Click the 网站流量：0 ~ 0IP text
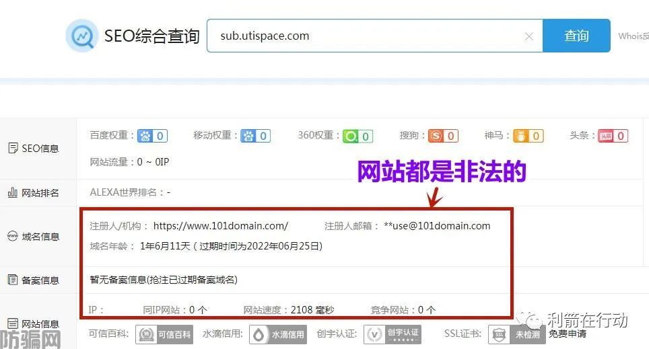The width and height of the screenshot is (649, 349). point(129,162)
